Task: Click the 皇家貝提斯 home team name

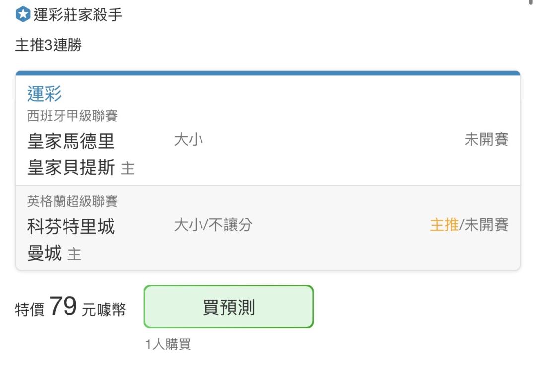Action: [71, 167]
